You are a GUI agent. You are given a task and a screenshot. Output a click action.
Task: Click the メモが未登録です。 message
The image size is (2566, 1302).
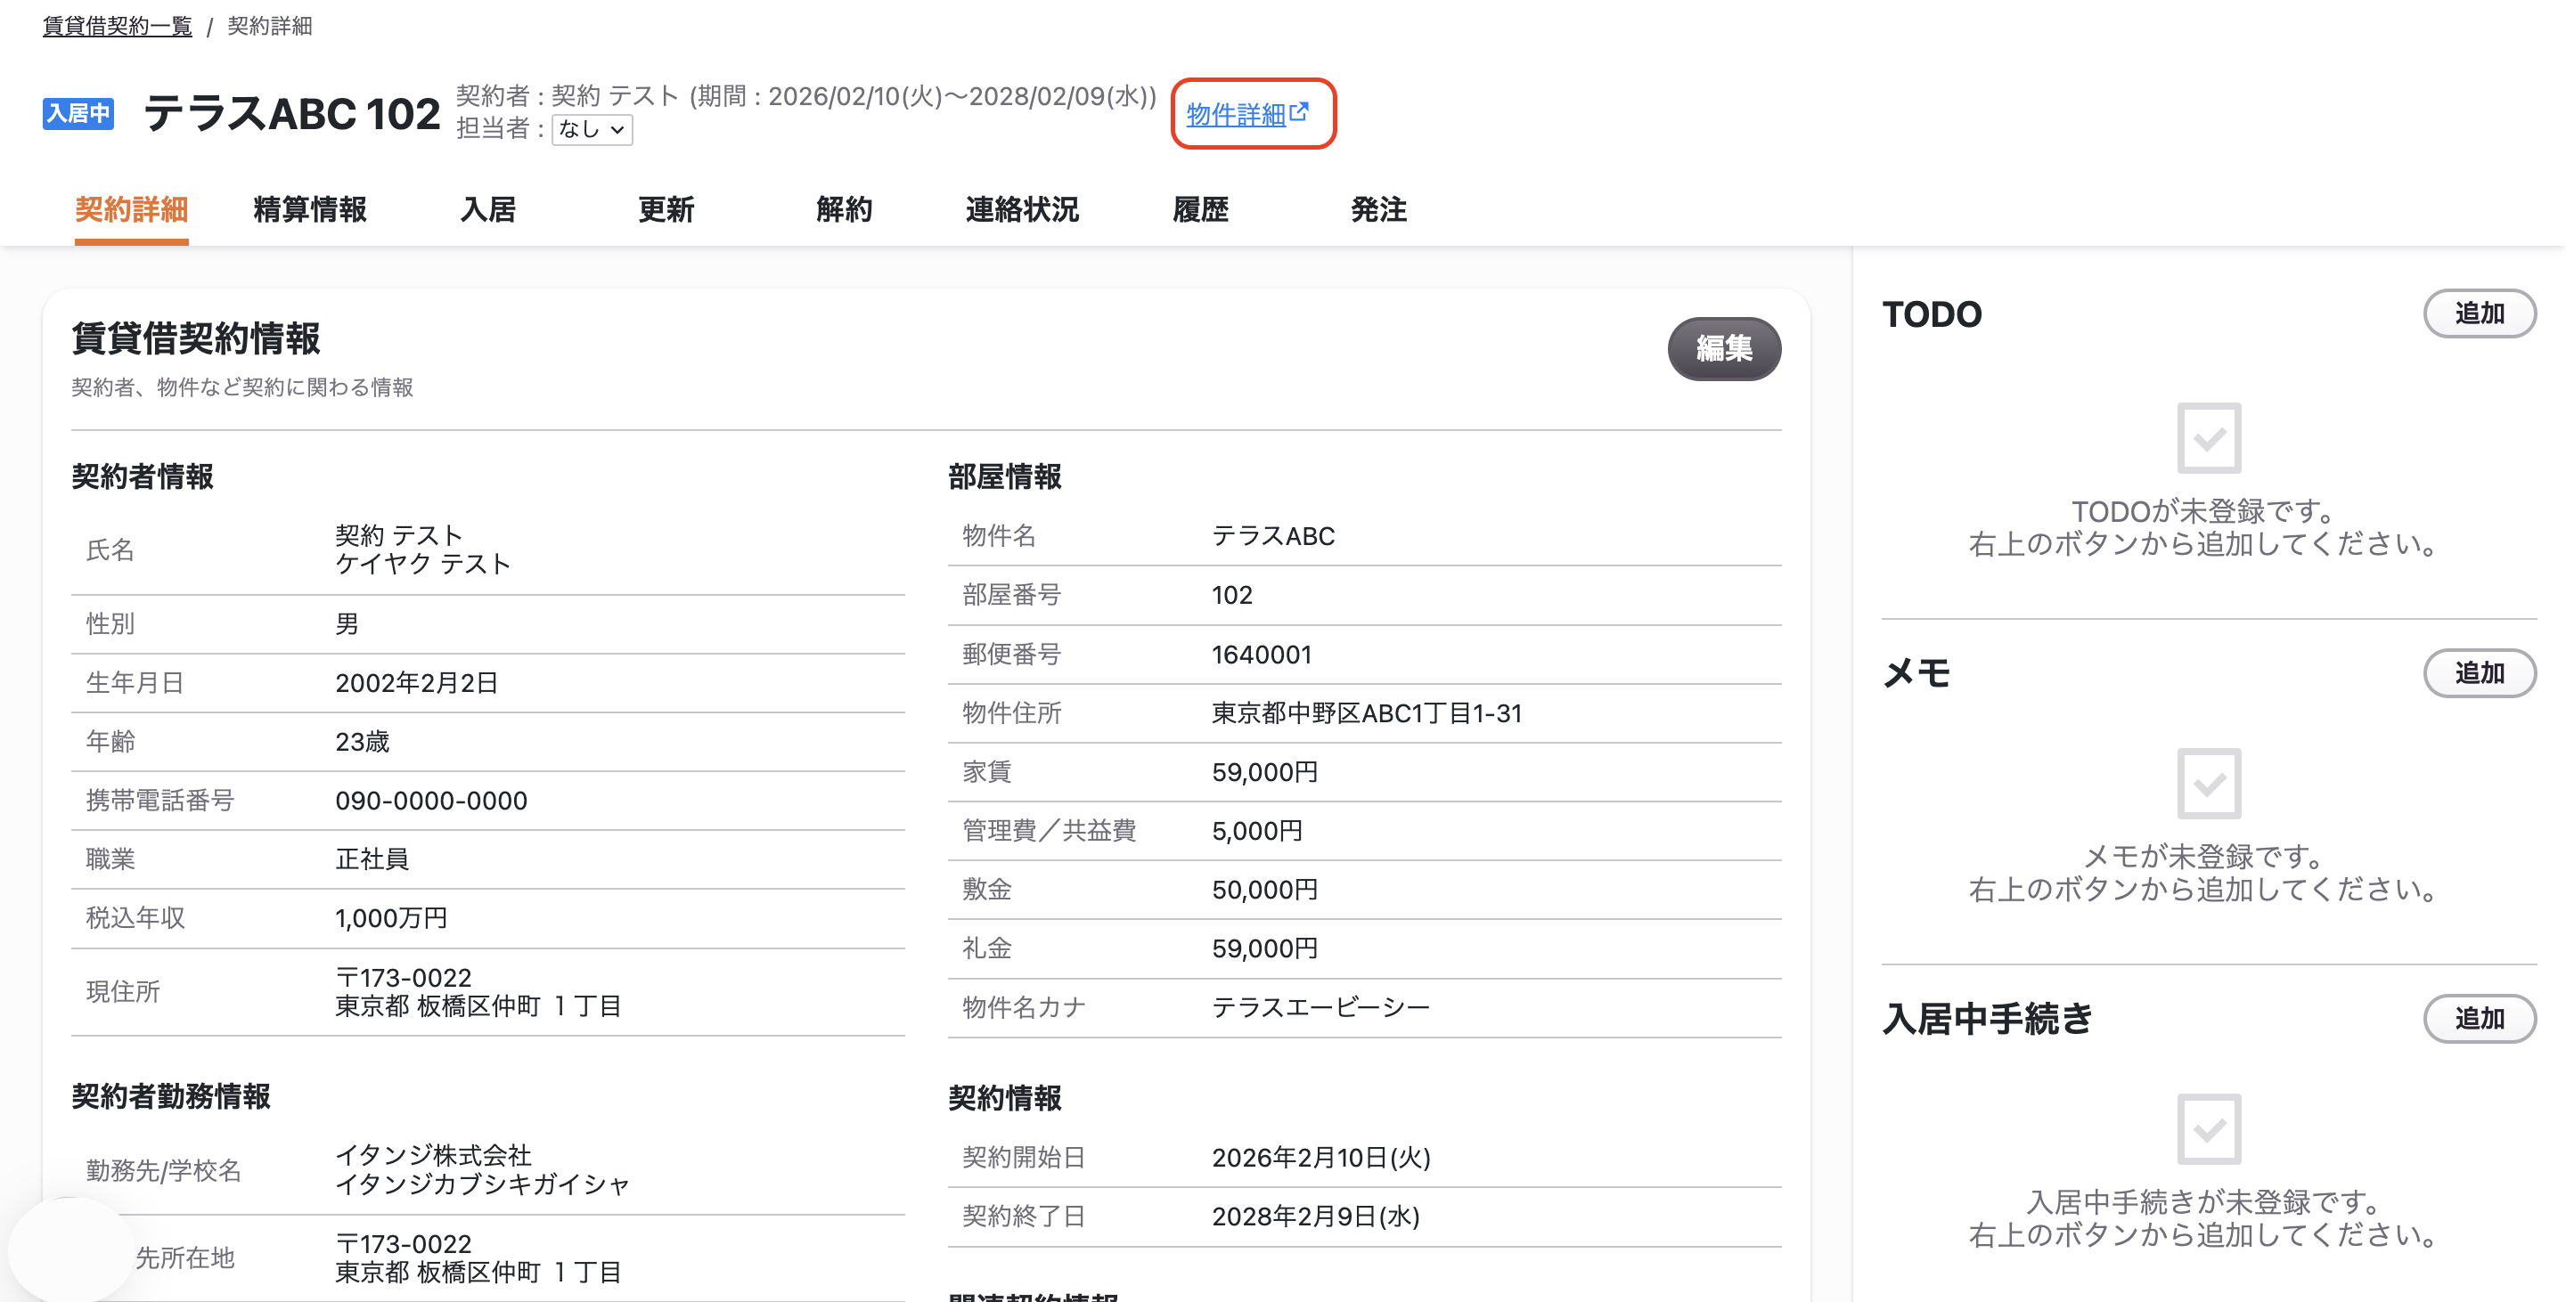pos(2203,856)
